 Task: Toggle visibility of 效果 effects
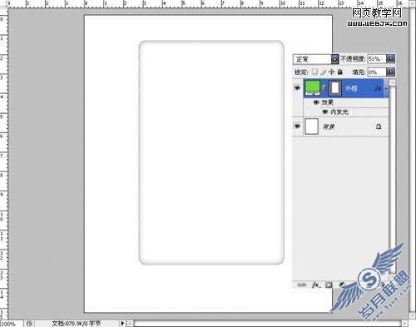click(x=316, y=102)
